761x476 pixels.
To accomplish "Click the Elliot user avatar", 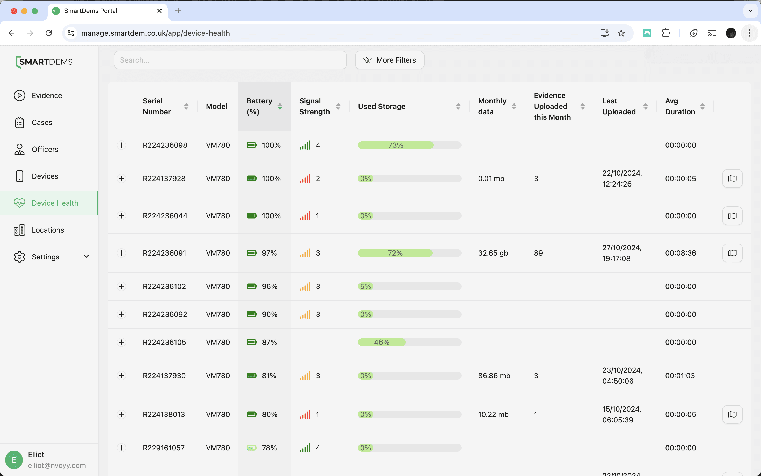I will 14,460.
